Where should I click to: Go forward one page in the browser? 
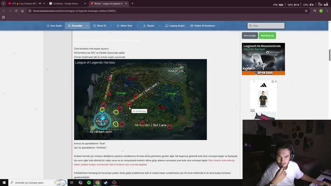click(10, 11)
